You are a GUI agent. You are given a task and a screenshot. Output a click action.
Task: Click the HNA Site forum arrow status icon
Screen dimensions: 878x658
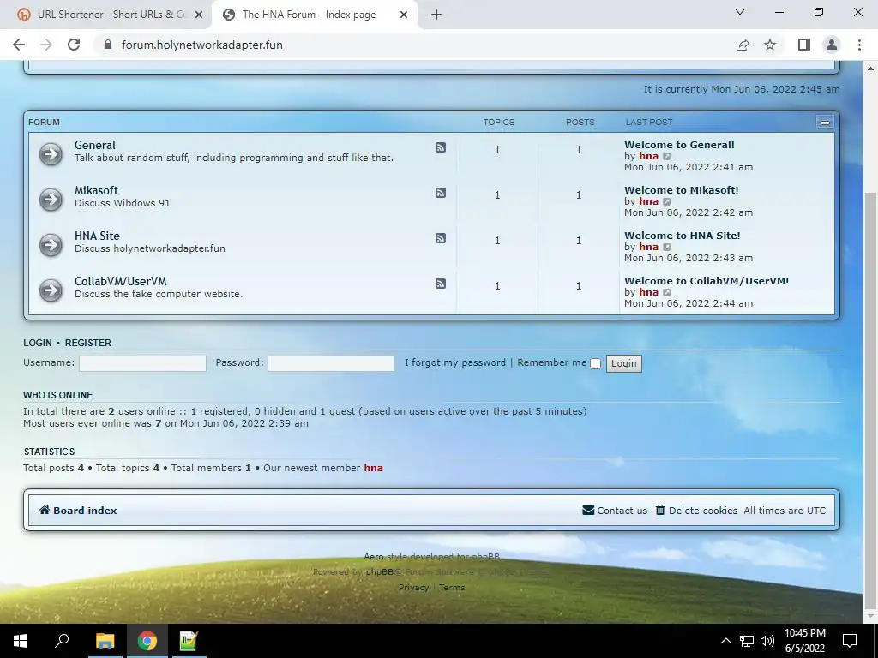point(51,244)
